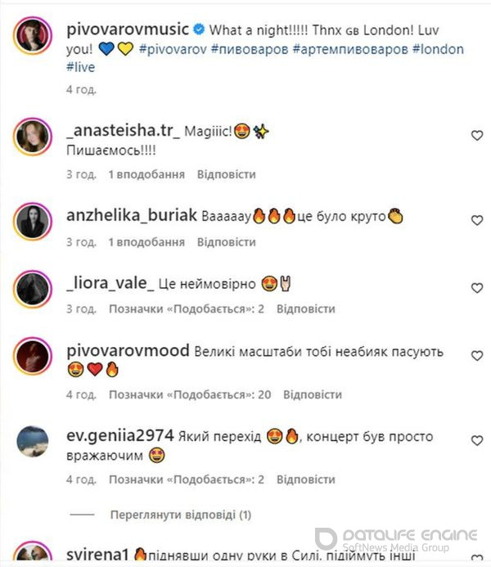Open pivovarovmusic profile avatar
The height and width of the screenshot is (567, 491).
tap(33, 35)
